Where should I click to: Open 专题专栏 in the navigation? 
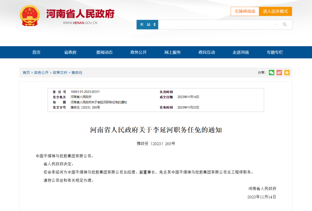point(274,52)
